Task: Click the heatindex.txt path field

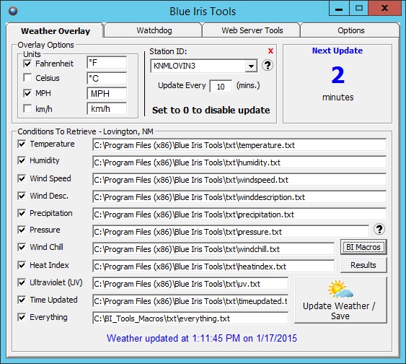Action: pos(213,266)
